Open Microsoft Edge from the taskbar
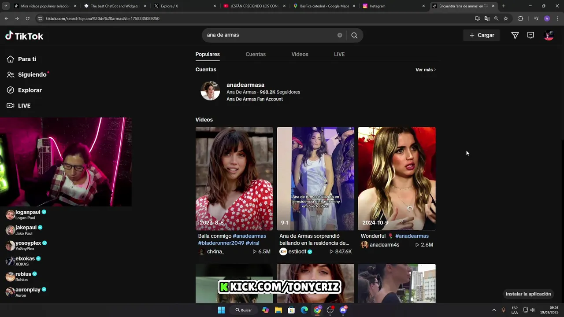This screenshot has height=317, width=564. (304, 310)
